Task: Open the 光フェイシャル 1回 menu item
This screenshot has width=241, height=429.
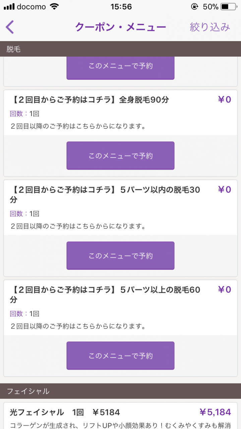Action: 65,412
